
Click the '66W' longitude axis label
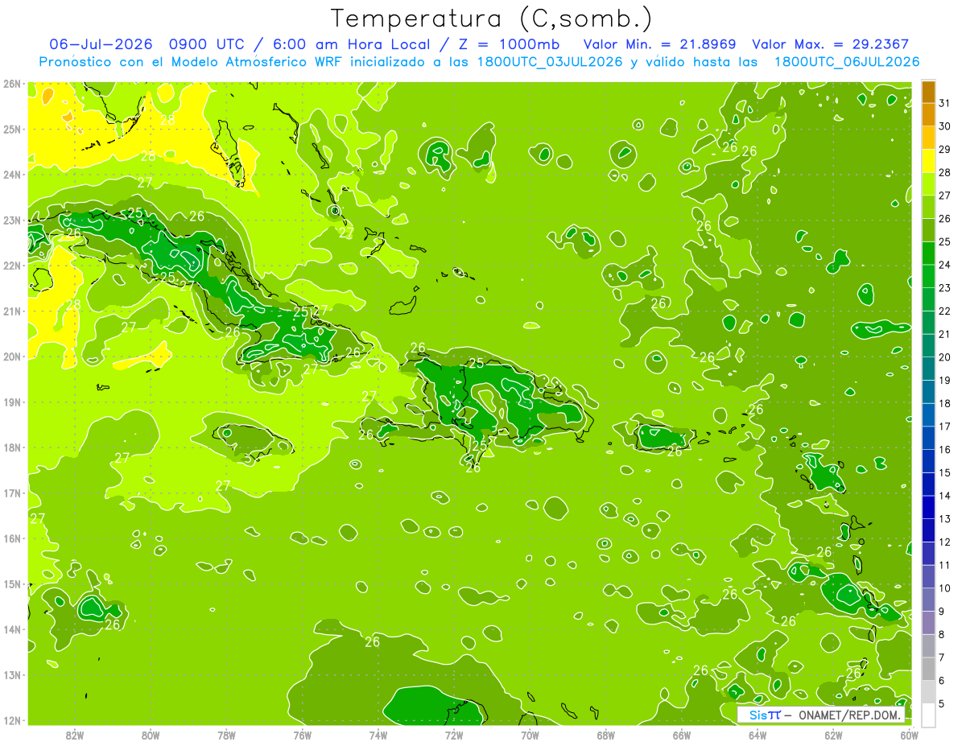click(682, 735)
